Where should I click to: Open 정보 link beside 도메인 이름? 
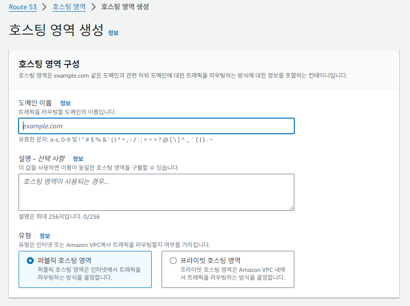[x=65, y=103]
